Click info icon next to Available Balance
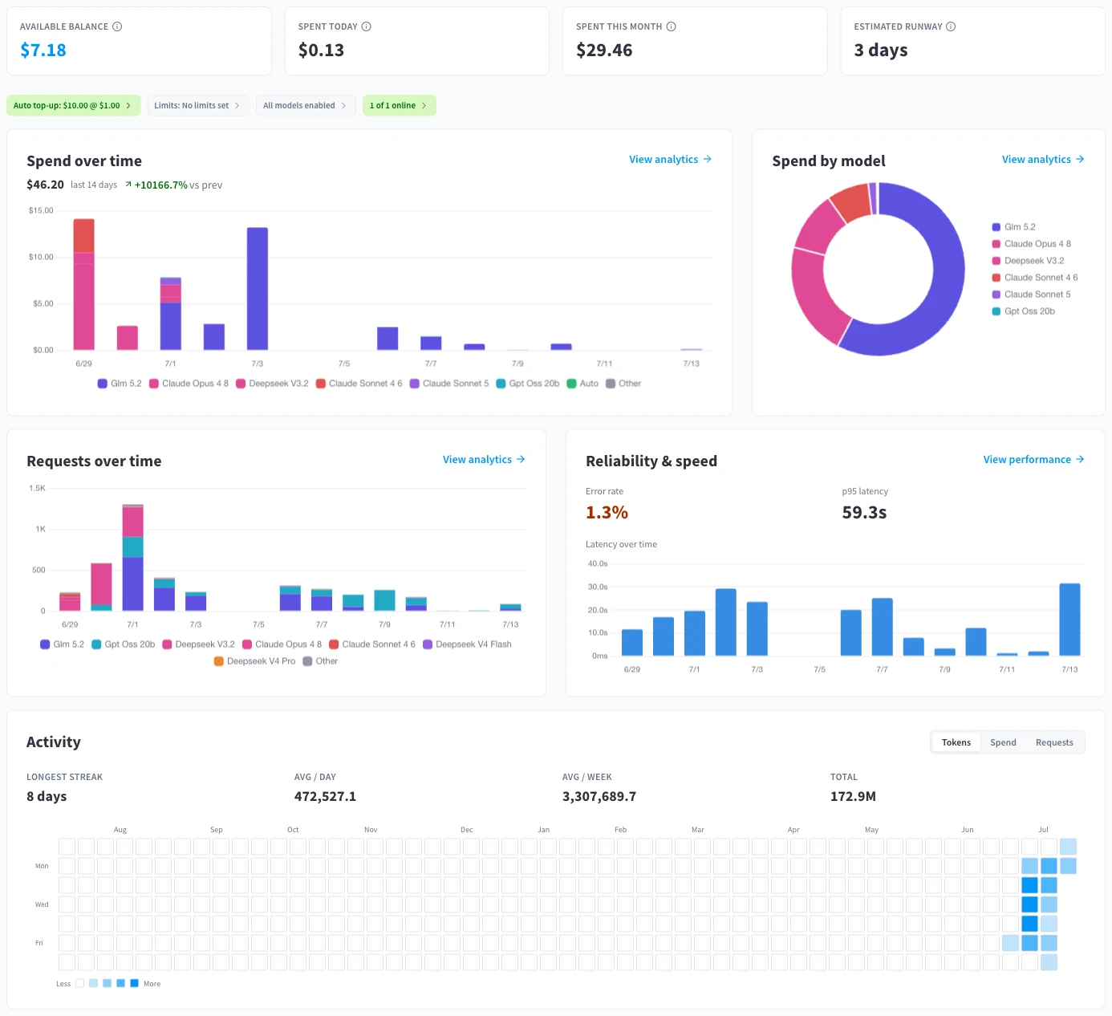 [117, 26]
